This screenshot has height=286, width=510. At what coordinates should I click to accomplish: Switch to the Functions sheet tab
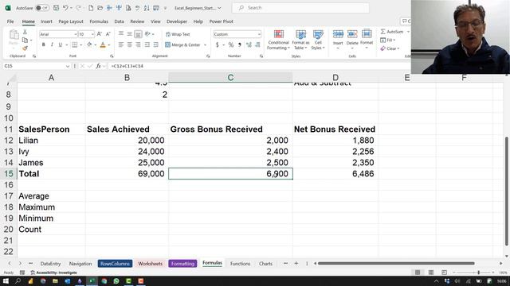(241, 264)
